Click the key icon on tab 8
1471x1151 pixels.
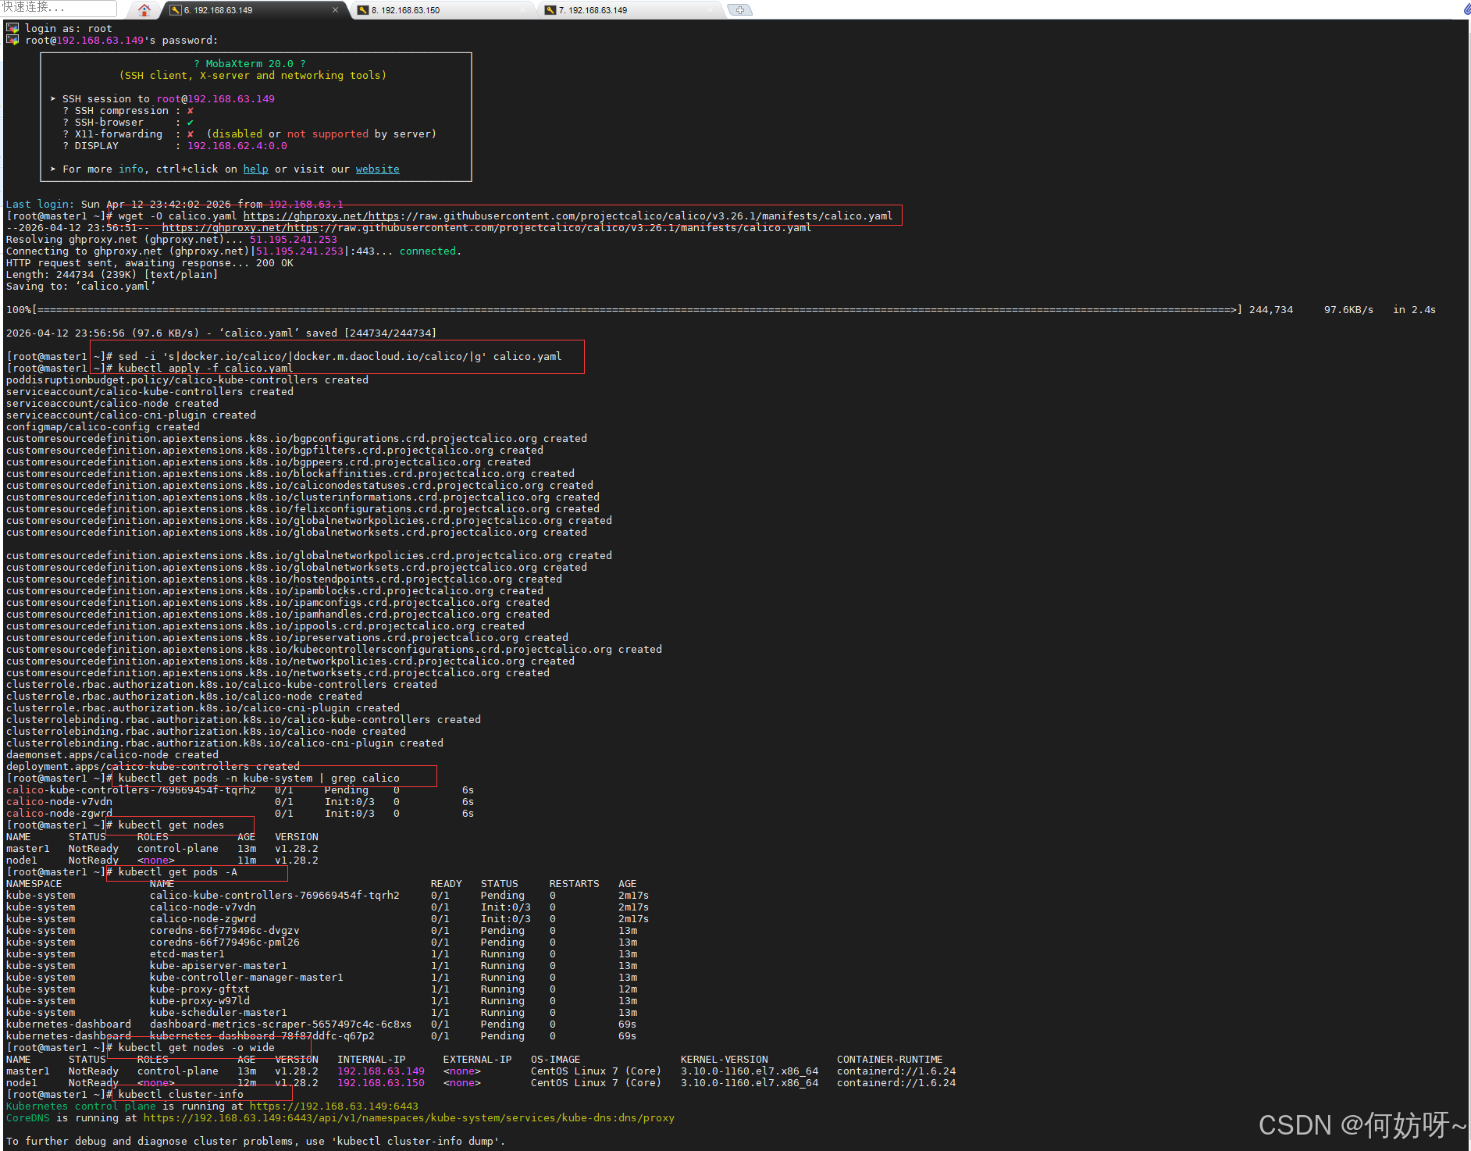[363, 10]
